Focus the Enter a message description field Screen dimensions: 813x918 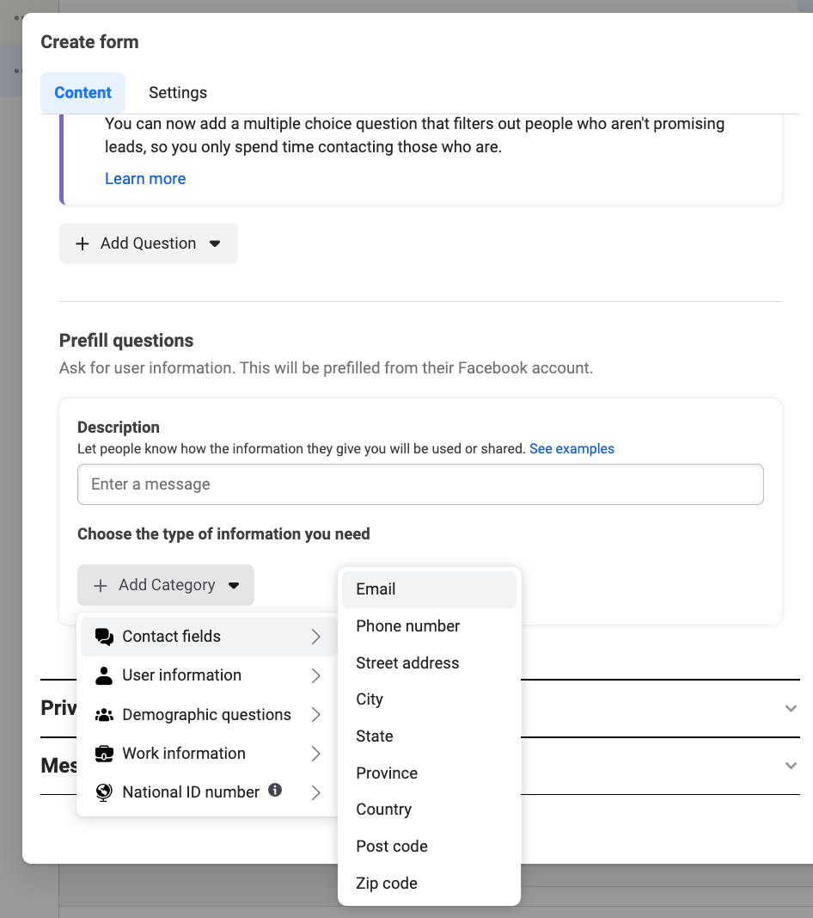click(420, 484)
